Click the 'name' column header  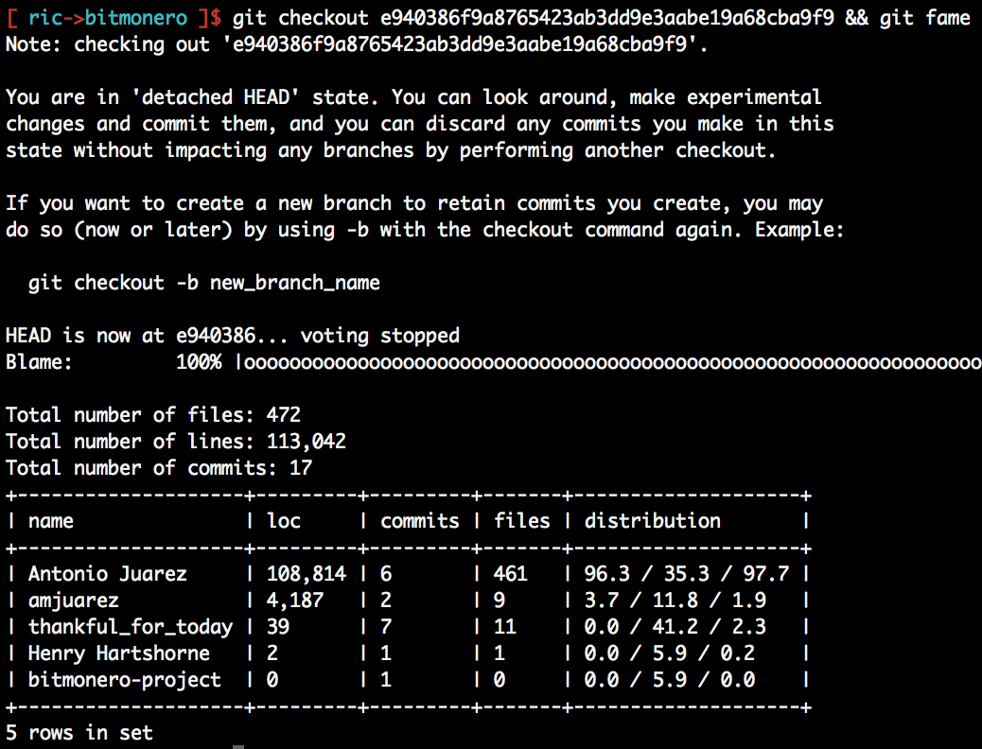point(51,521)
